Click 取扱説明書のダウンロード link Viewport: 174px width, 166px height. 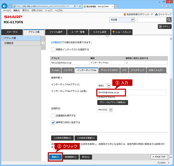[138, 14]
